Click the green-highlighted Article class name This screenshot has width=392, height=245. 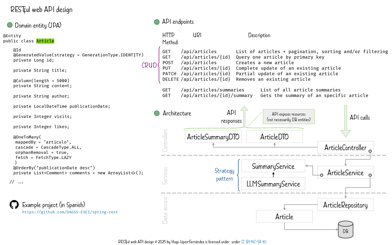[45, 41]
